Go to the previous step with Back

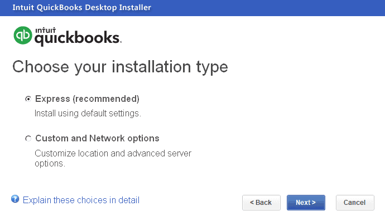click(x=261, y=203)
